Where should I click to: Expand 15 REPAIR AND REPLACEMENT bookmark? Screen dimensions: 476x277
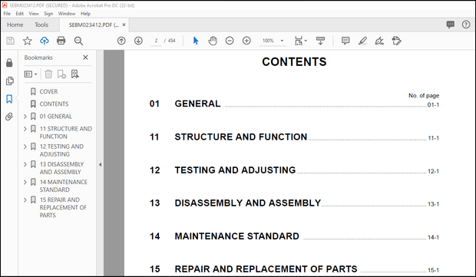[x=25, y=200]
